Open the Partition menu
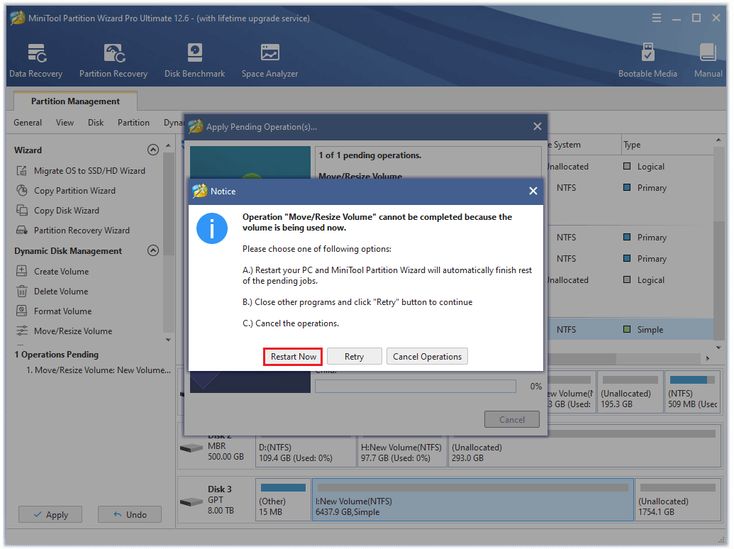 (x=133, y=123)
